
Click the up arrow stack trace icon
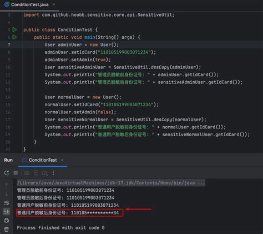(7, 185)
